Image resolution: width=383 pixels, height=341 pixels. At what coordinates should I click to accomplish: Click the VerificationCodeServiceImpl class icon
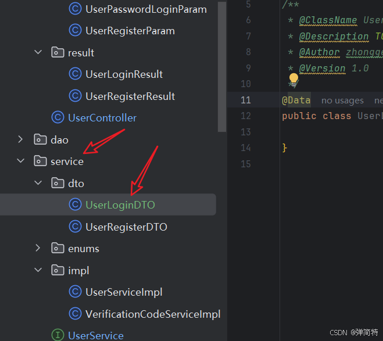[75, 314]
